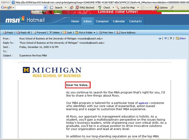Click Reply All
The image size is (189, 140).
(23, 32)
